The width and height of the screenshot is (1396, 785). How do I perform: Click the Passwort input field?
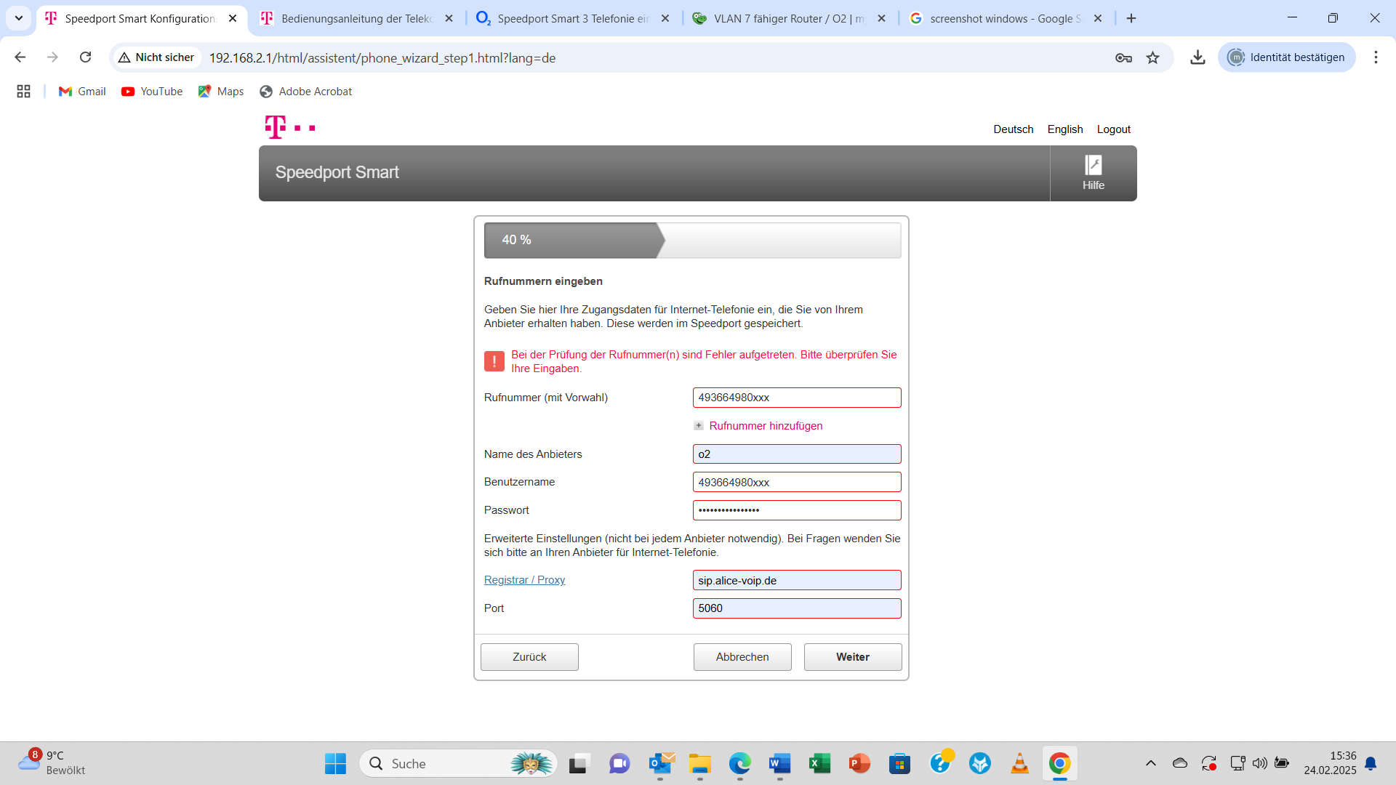coord(797,510)
